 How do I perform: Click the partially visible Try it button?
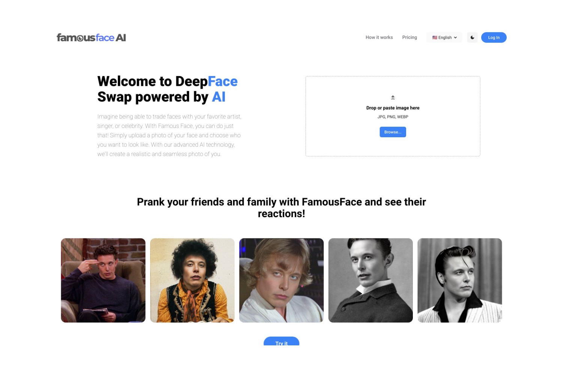281,341
